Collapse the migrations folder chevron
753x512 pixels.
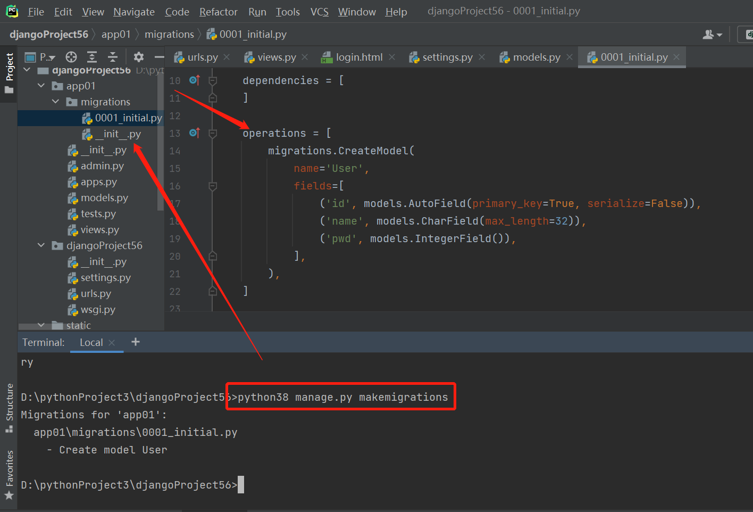click(55, 101)
